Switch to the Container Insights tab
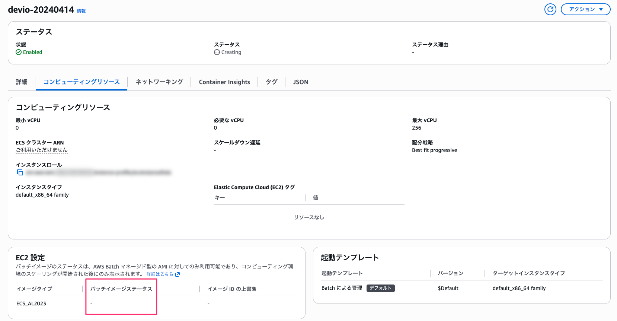This screenshot has height=321, width=617. [x=224, y=82]
